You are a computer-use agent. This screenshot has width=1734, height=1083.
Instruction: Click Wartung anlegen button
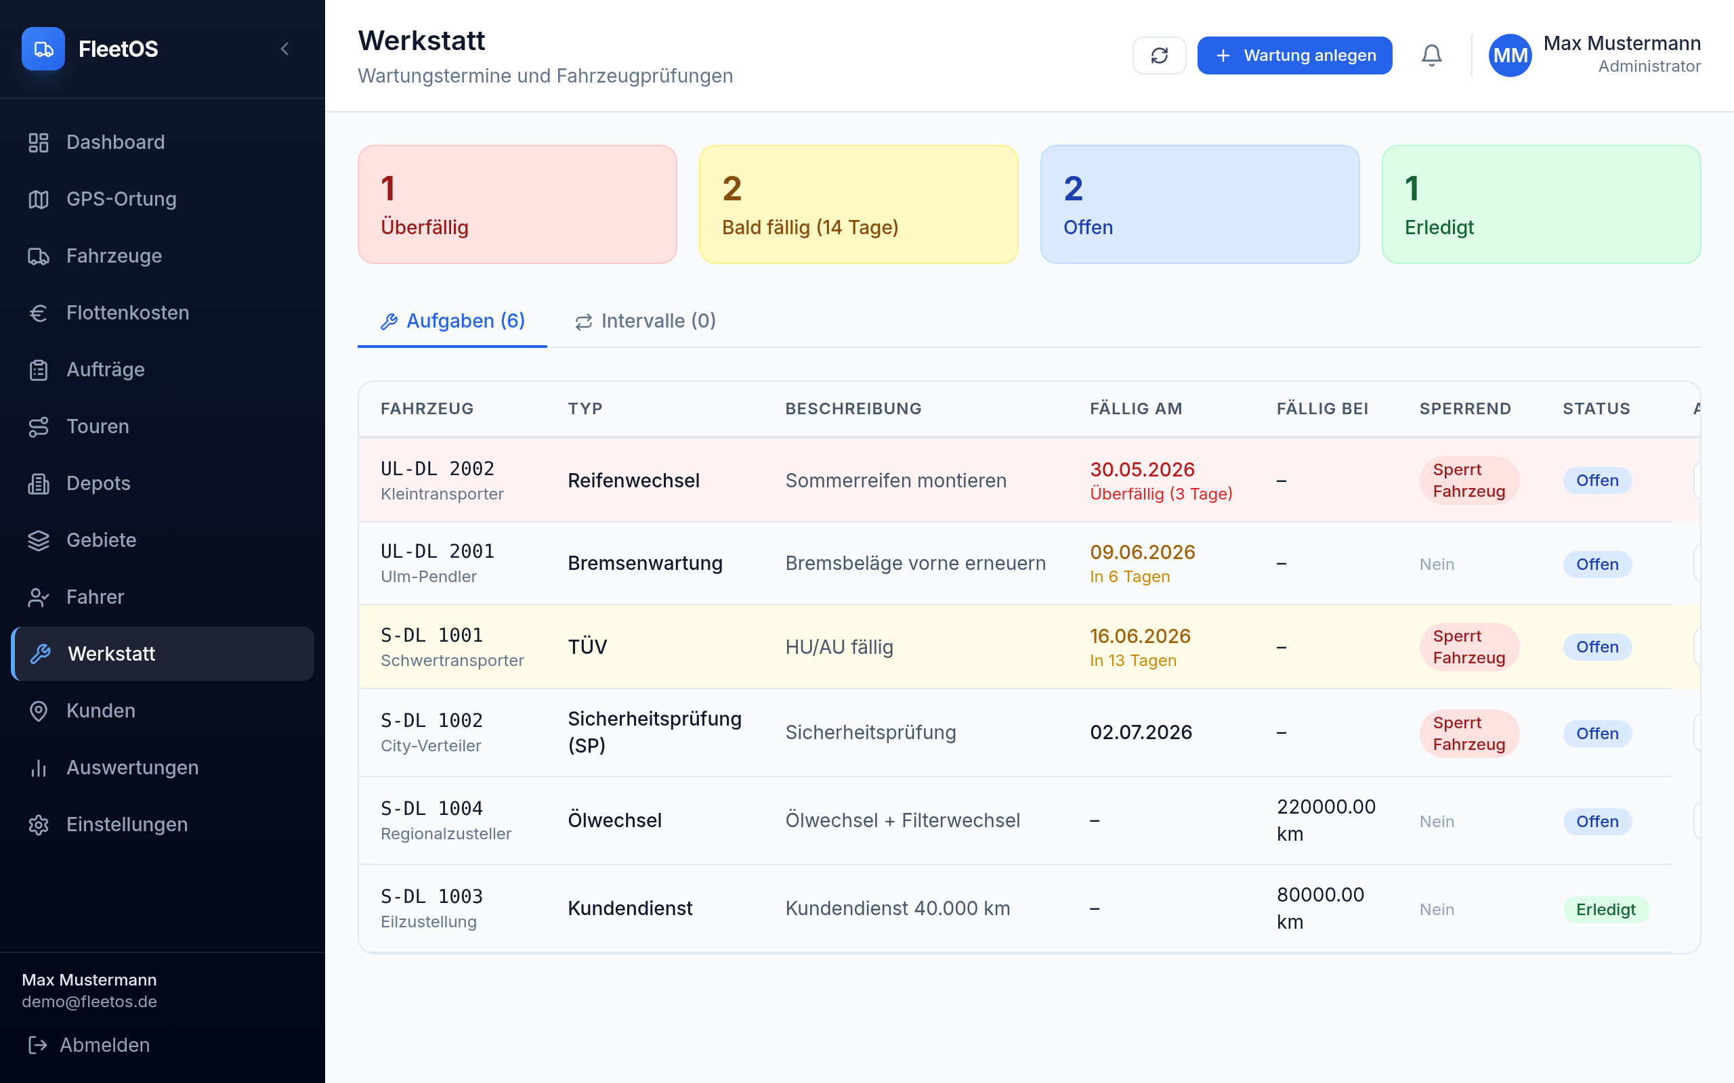tap(1294, 55)
